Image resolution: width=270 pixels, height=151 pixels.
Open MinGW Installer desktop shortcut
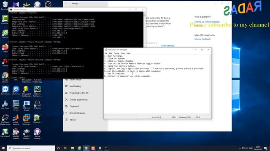16,134
